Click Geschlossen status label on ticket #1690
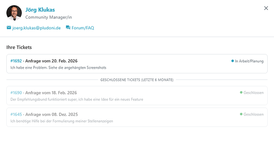The image size is (274, 159). (253, 92)
